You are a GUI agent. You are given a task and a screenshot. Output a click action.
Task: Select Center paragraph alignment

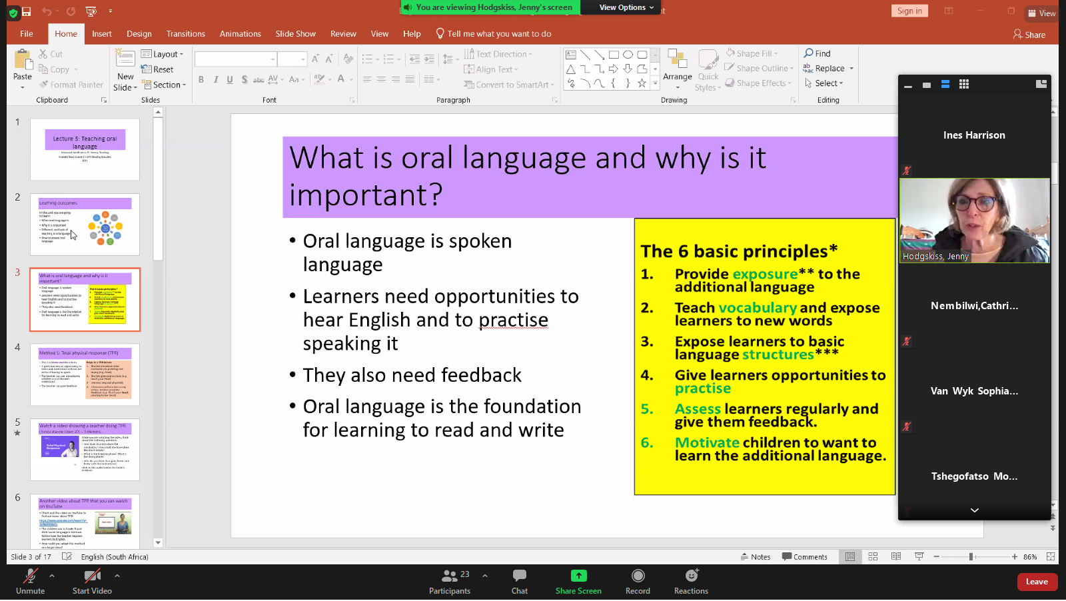[x=381, y=79]
